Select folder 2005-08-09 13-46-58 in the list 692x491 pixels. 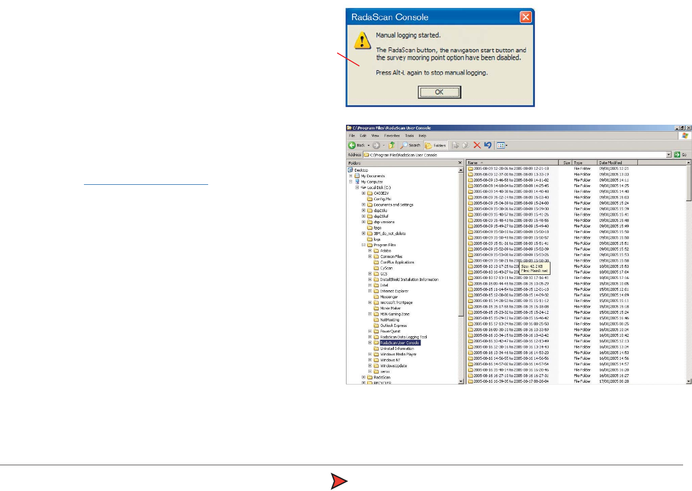511,180
